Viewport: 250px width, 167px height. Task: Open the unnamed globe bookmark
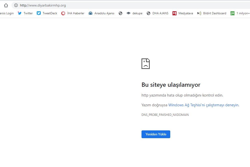pos(120,13)
